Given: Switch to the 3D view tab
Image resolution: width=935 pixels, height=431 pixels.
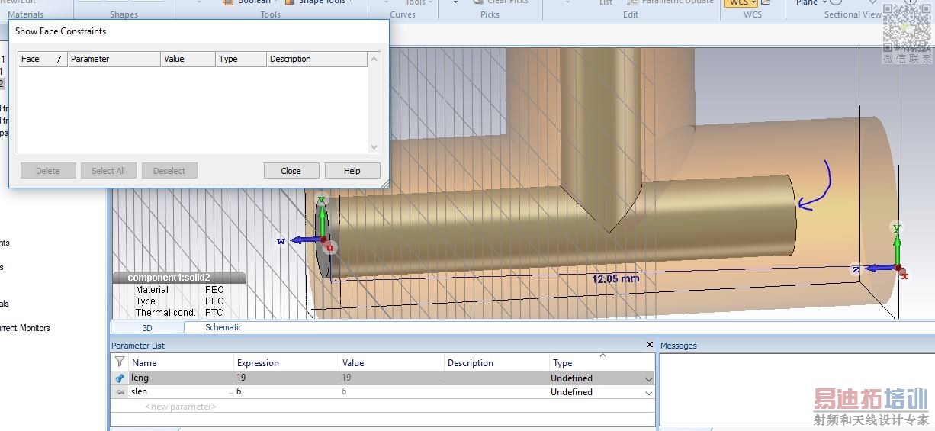Looking at the screenshot, I should [148, 327].
